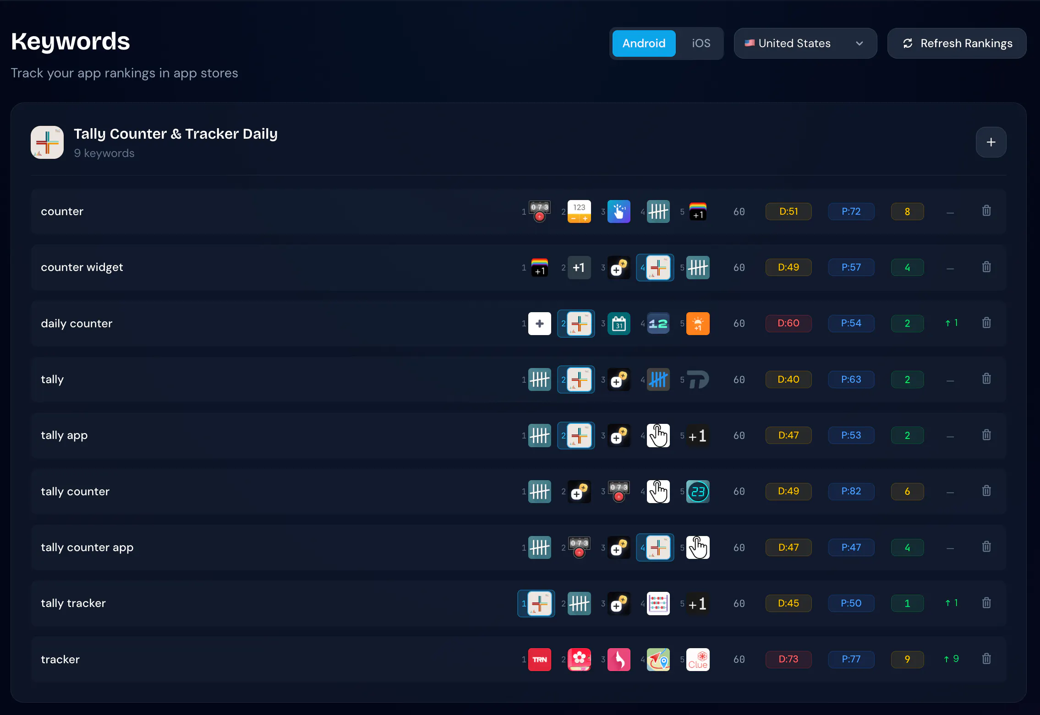Open rank 5 gray logo app in tally row

[x=698, y=379]
